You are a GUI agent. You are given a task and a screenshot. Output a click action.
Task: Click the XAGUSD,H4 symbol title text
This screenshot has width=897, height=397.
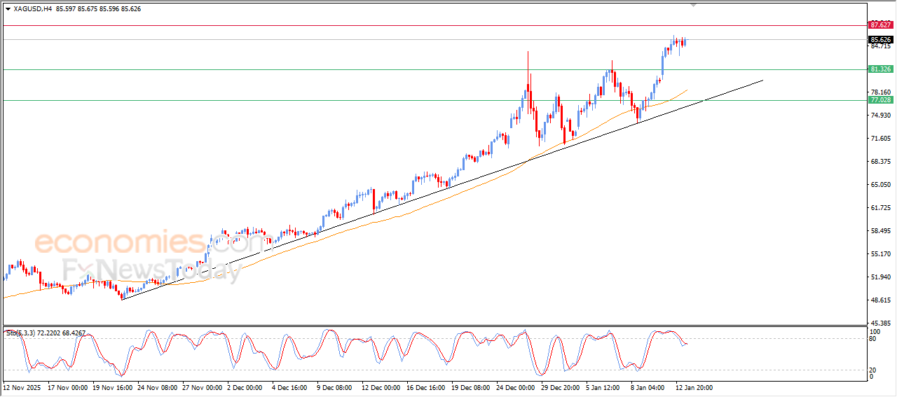coord(33,9)
